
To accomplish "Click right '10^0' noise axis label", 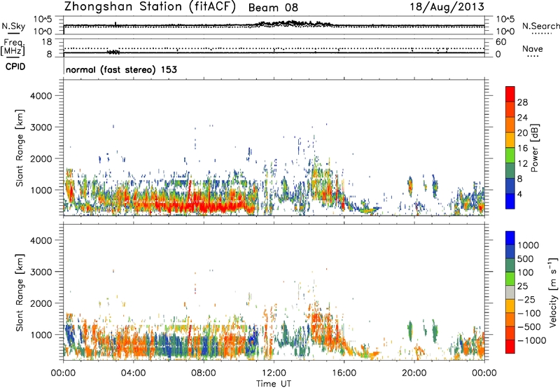I will [505, 32].
